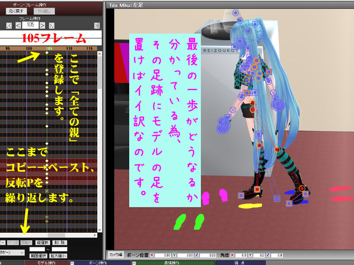
Task: Click the range start frame field
Action: 37,249
